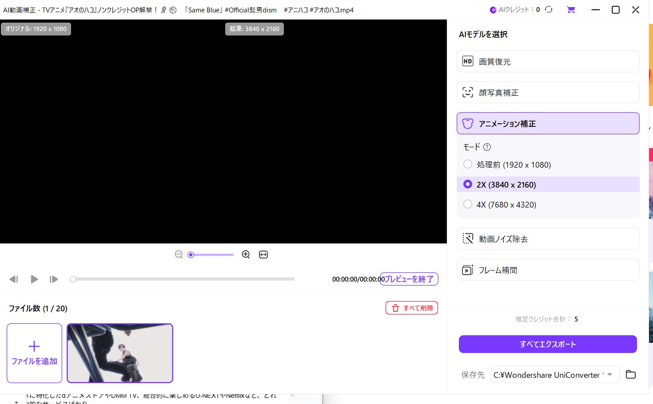This screenshot has width=653, height=404.
Task: Select the フレーム補間 model
Action: [548, 270]
